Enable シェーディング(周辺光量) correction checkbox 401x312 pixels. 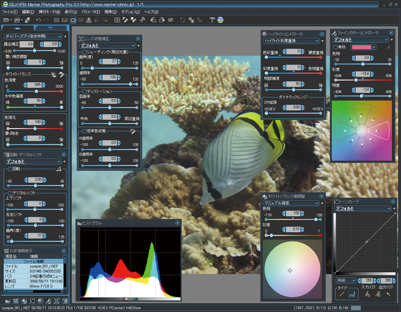(84, 53)
